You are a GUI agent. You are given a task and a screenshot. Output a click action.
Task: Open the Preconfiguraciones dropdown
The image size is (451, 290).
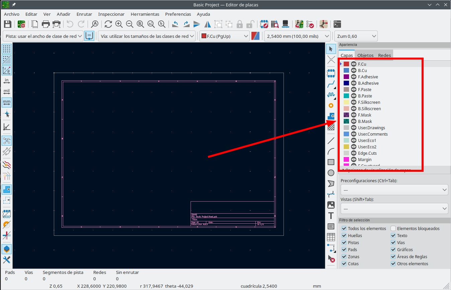(394, 190)
